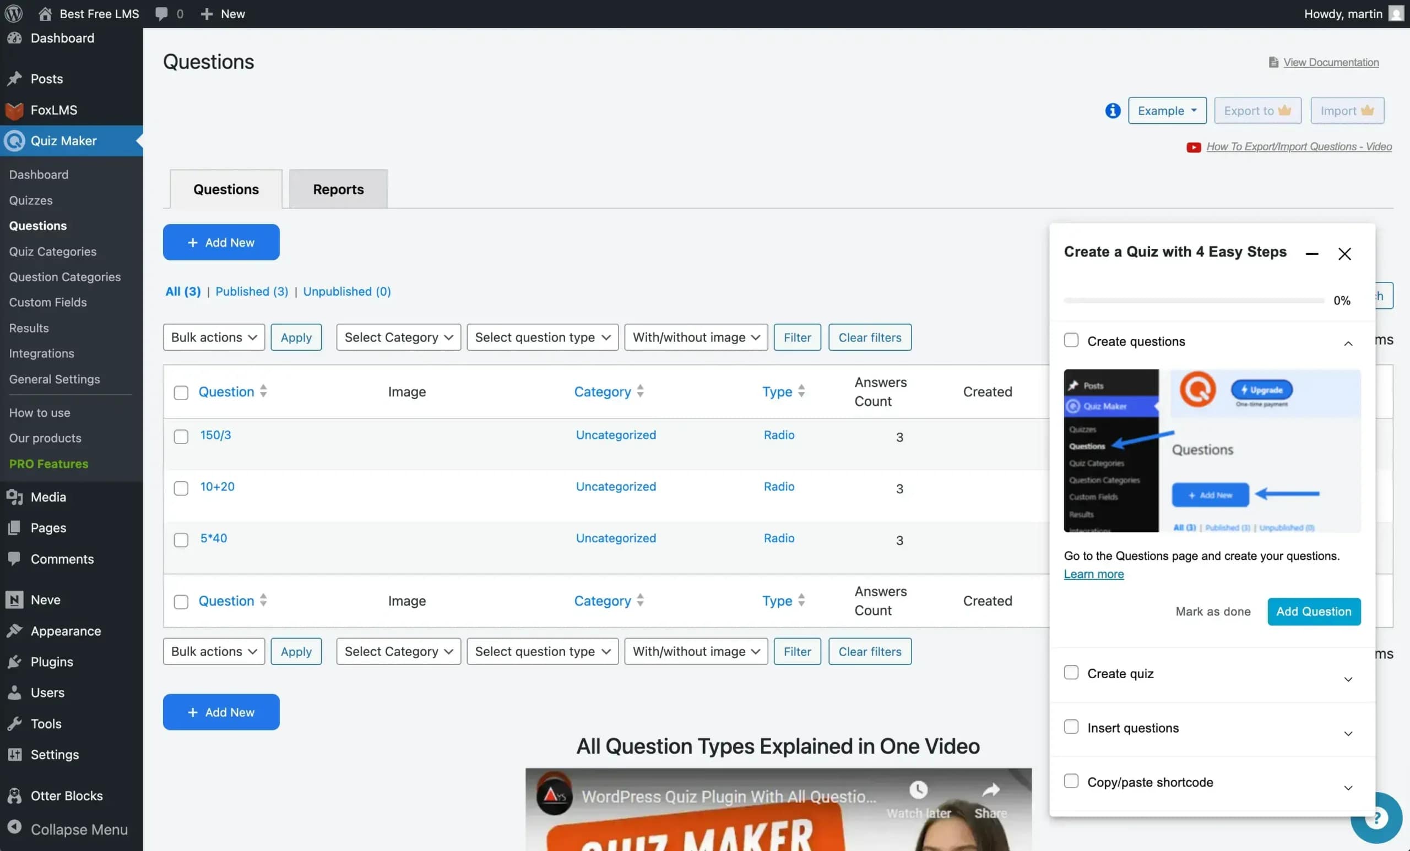Check the box for question 10+20
1410x851 pixels.
(181, 488)
